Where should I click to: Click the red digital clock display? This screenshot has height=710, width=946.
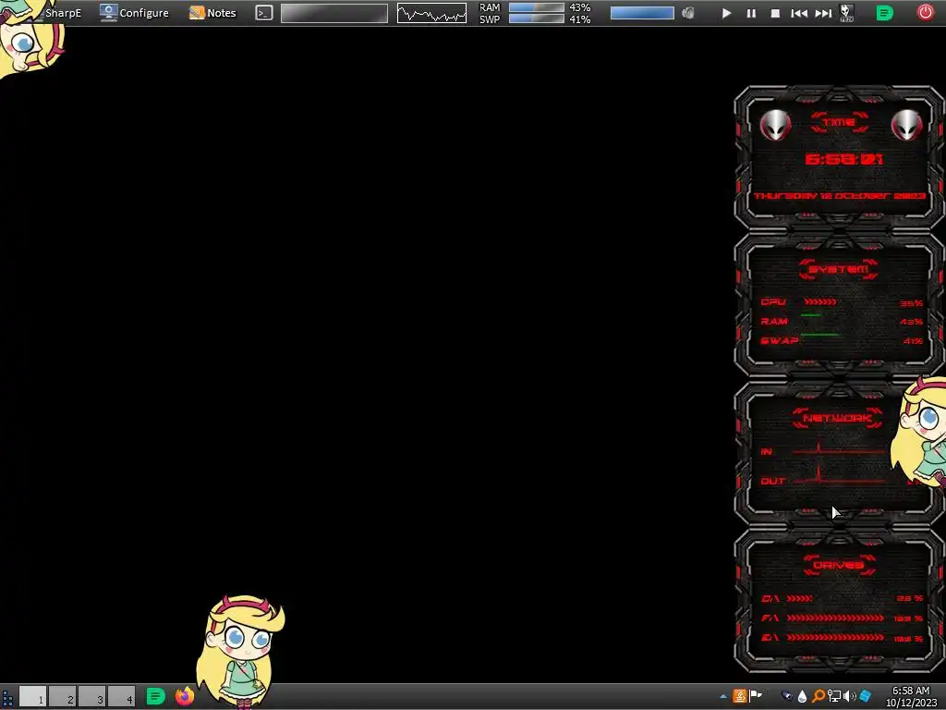[x=843, y=159]
